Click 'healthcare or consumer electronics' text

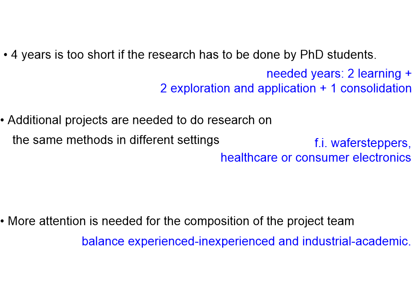(316, 158)
